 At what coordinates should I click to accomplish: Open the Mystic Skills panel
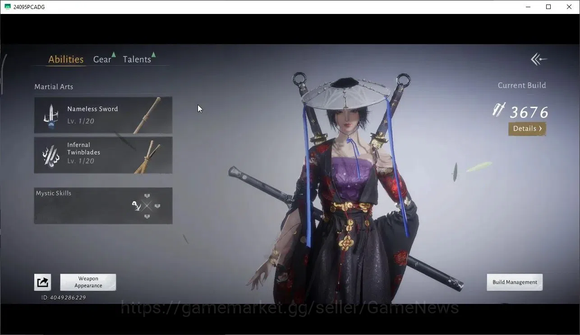pos(103,206)
